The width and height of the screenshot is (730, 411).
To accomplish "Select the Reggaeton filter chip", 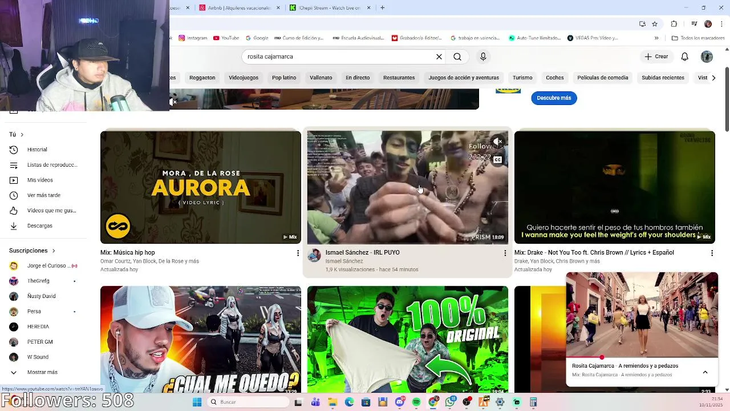I will [x=202, y=78].
